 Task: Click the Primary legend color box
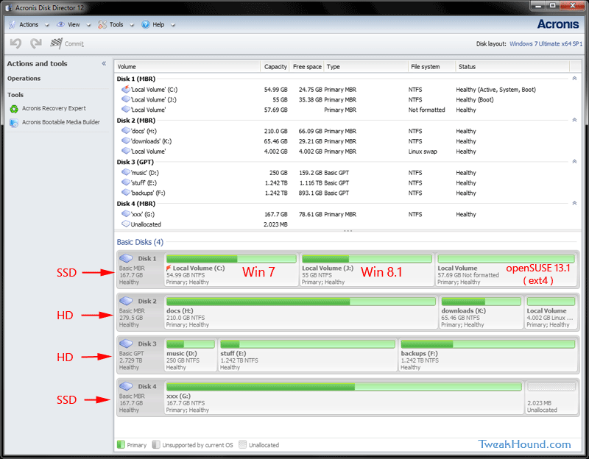121,445
